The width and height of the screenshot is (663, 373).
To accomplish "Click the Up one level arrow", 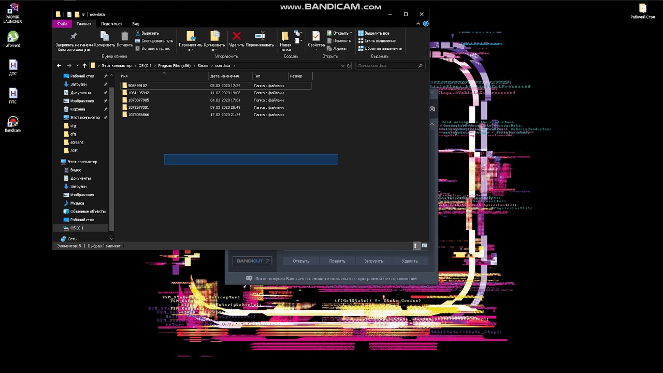I will pos(84,66).
